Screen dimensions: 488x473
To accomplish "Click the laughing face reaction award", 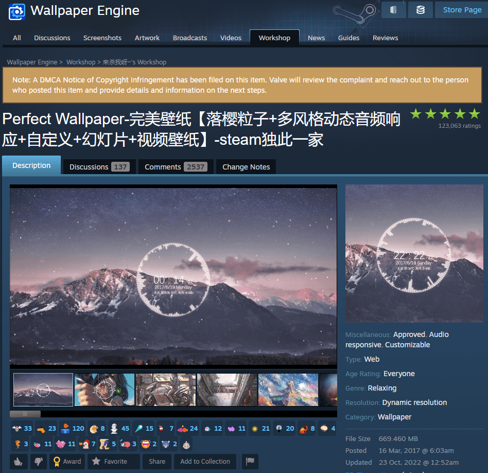I will tap(148, 444).
